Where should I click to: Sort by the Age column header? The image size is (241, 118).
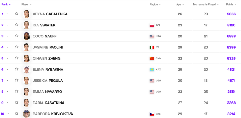pos(180,4)
